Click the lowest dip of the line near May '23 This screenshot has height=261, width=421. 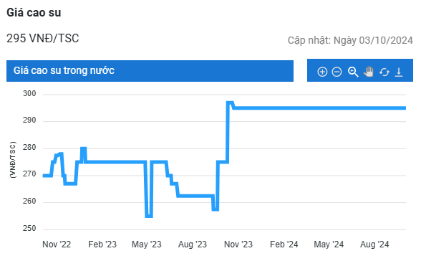pos(149,216)
